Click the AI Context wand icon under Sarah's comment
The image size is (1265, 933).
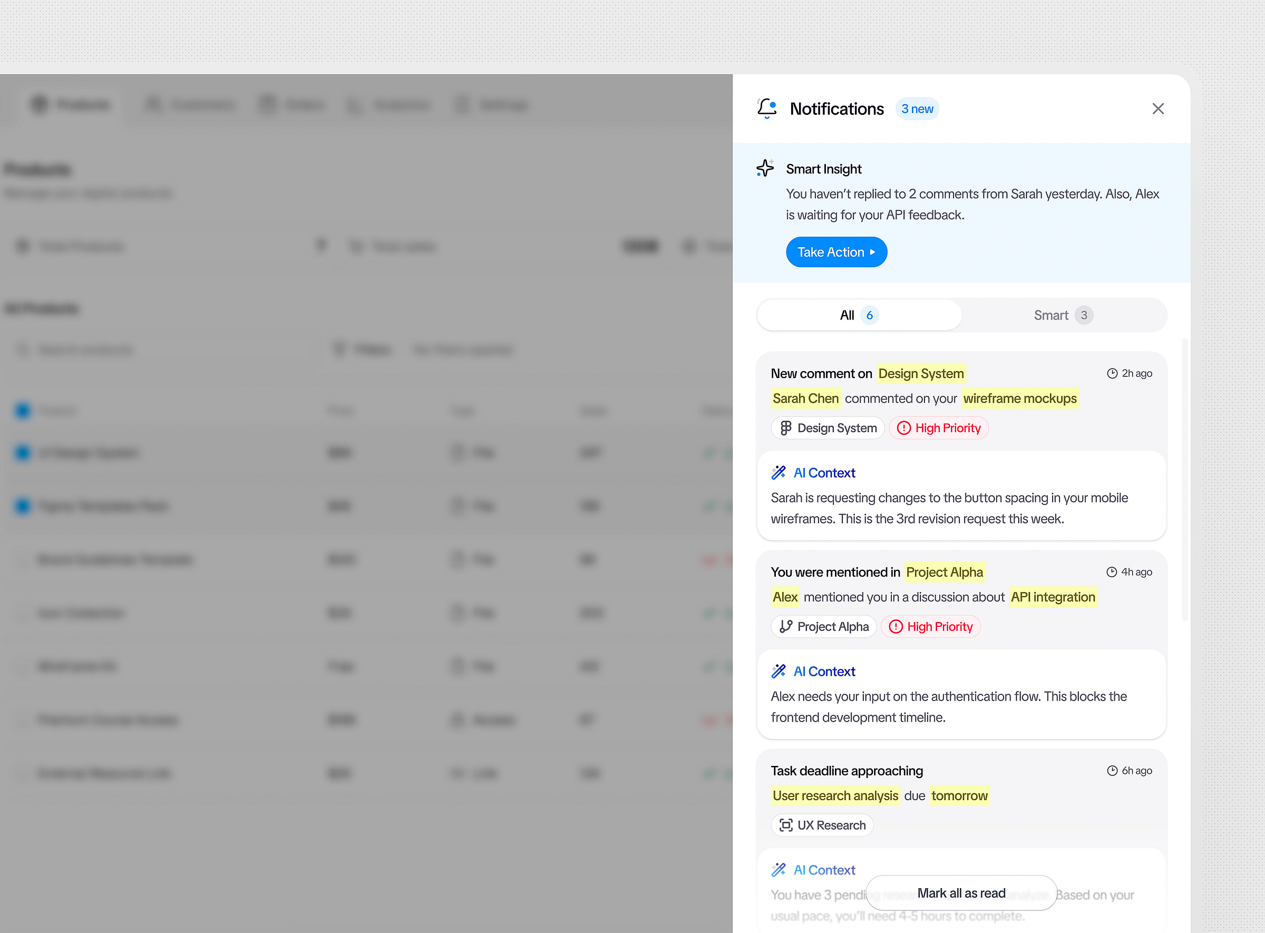779,472
